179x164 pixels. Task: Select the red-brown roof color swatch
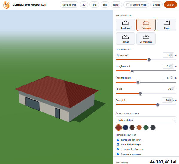tap(119, 127)
